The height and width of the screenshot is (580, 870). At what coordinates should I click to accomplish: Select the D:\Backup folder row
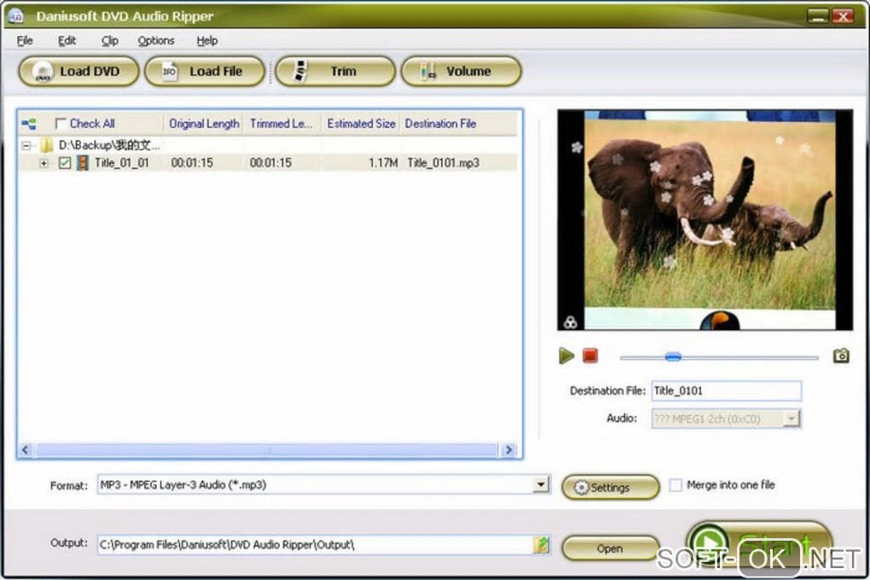(x=109, y=145)
